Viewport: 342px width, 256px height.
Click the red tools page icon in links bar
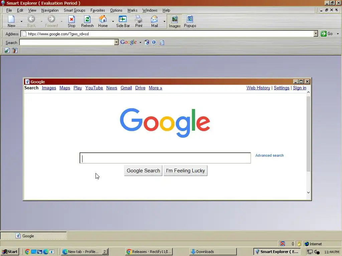click(15, 51)
